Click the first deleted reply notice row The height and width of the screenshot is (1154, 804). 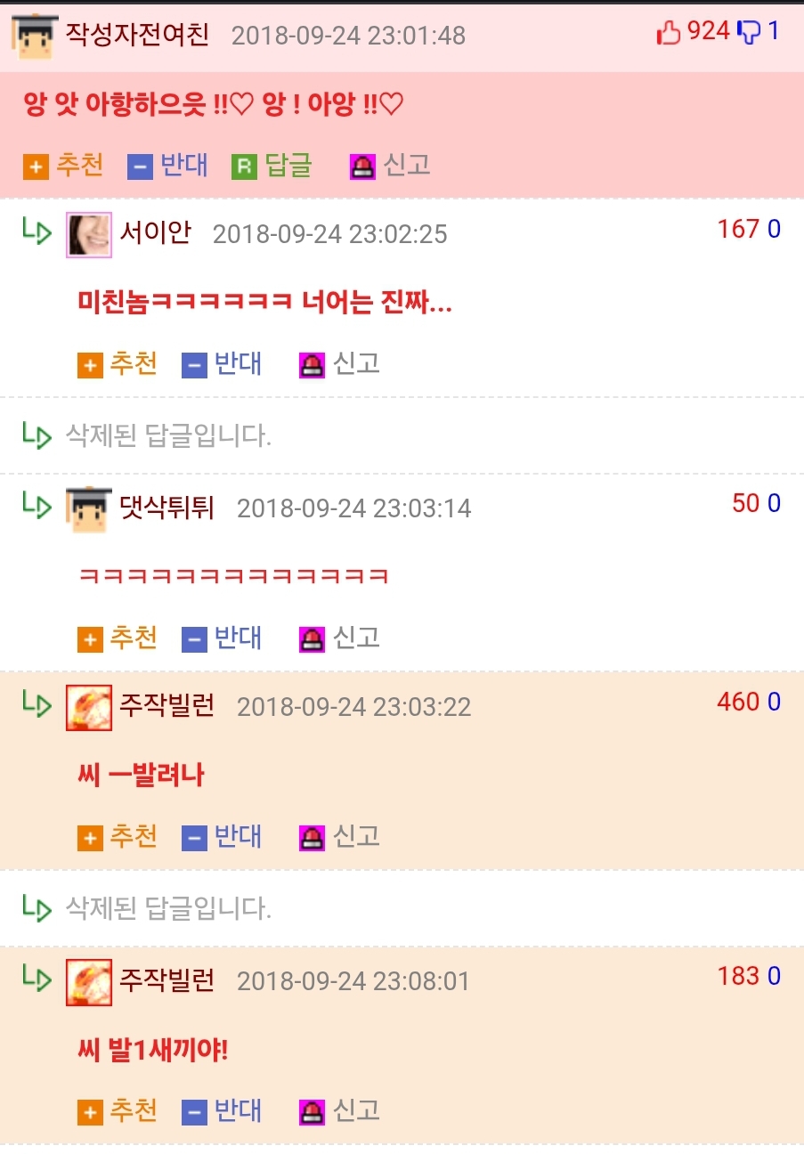(x=402, y=436)
